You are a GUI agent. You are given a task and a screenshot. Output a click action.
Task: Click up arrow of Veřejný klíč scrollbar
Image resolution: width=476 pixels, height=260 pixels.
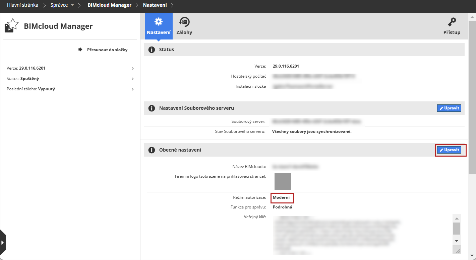click(457, 218)
